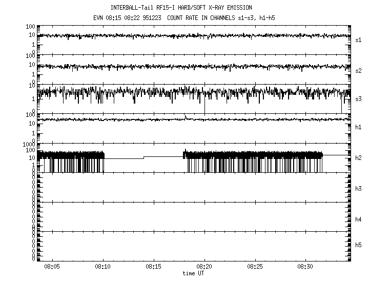Image resolution: width=369 pixels, height=282 pixels.
Task: Click the h3 channel label
Action: [x=359, y=188]
